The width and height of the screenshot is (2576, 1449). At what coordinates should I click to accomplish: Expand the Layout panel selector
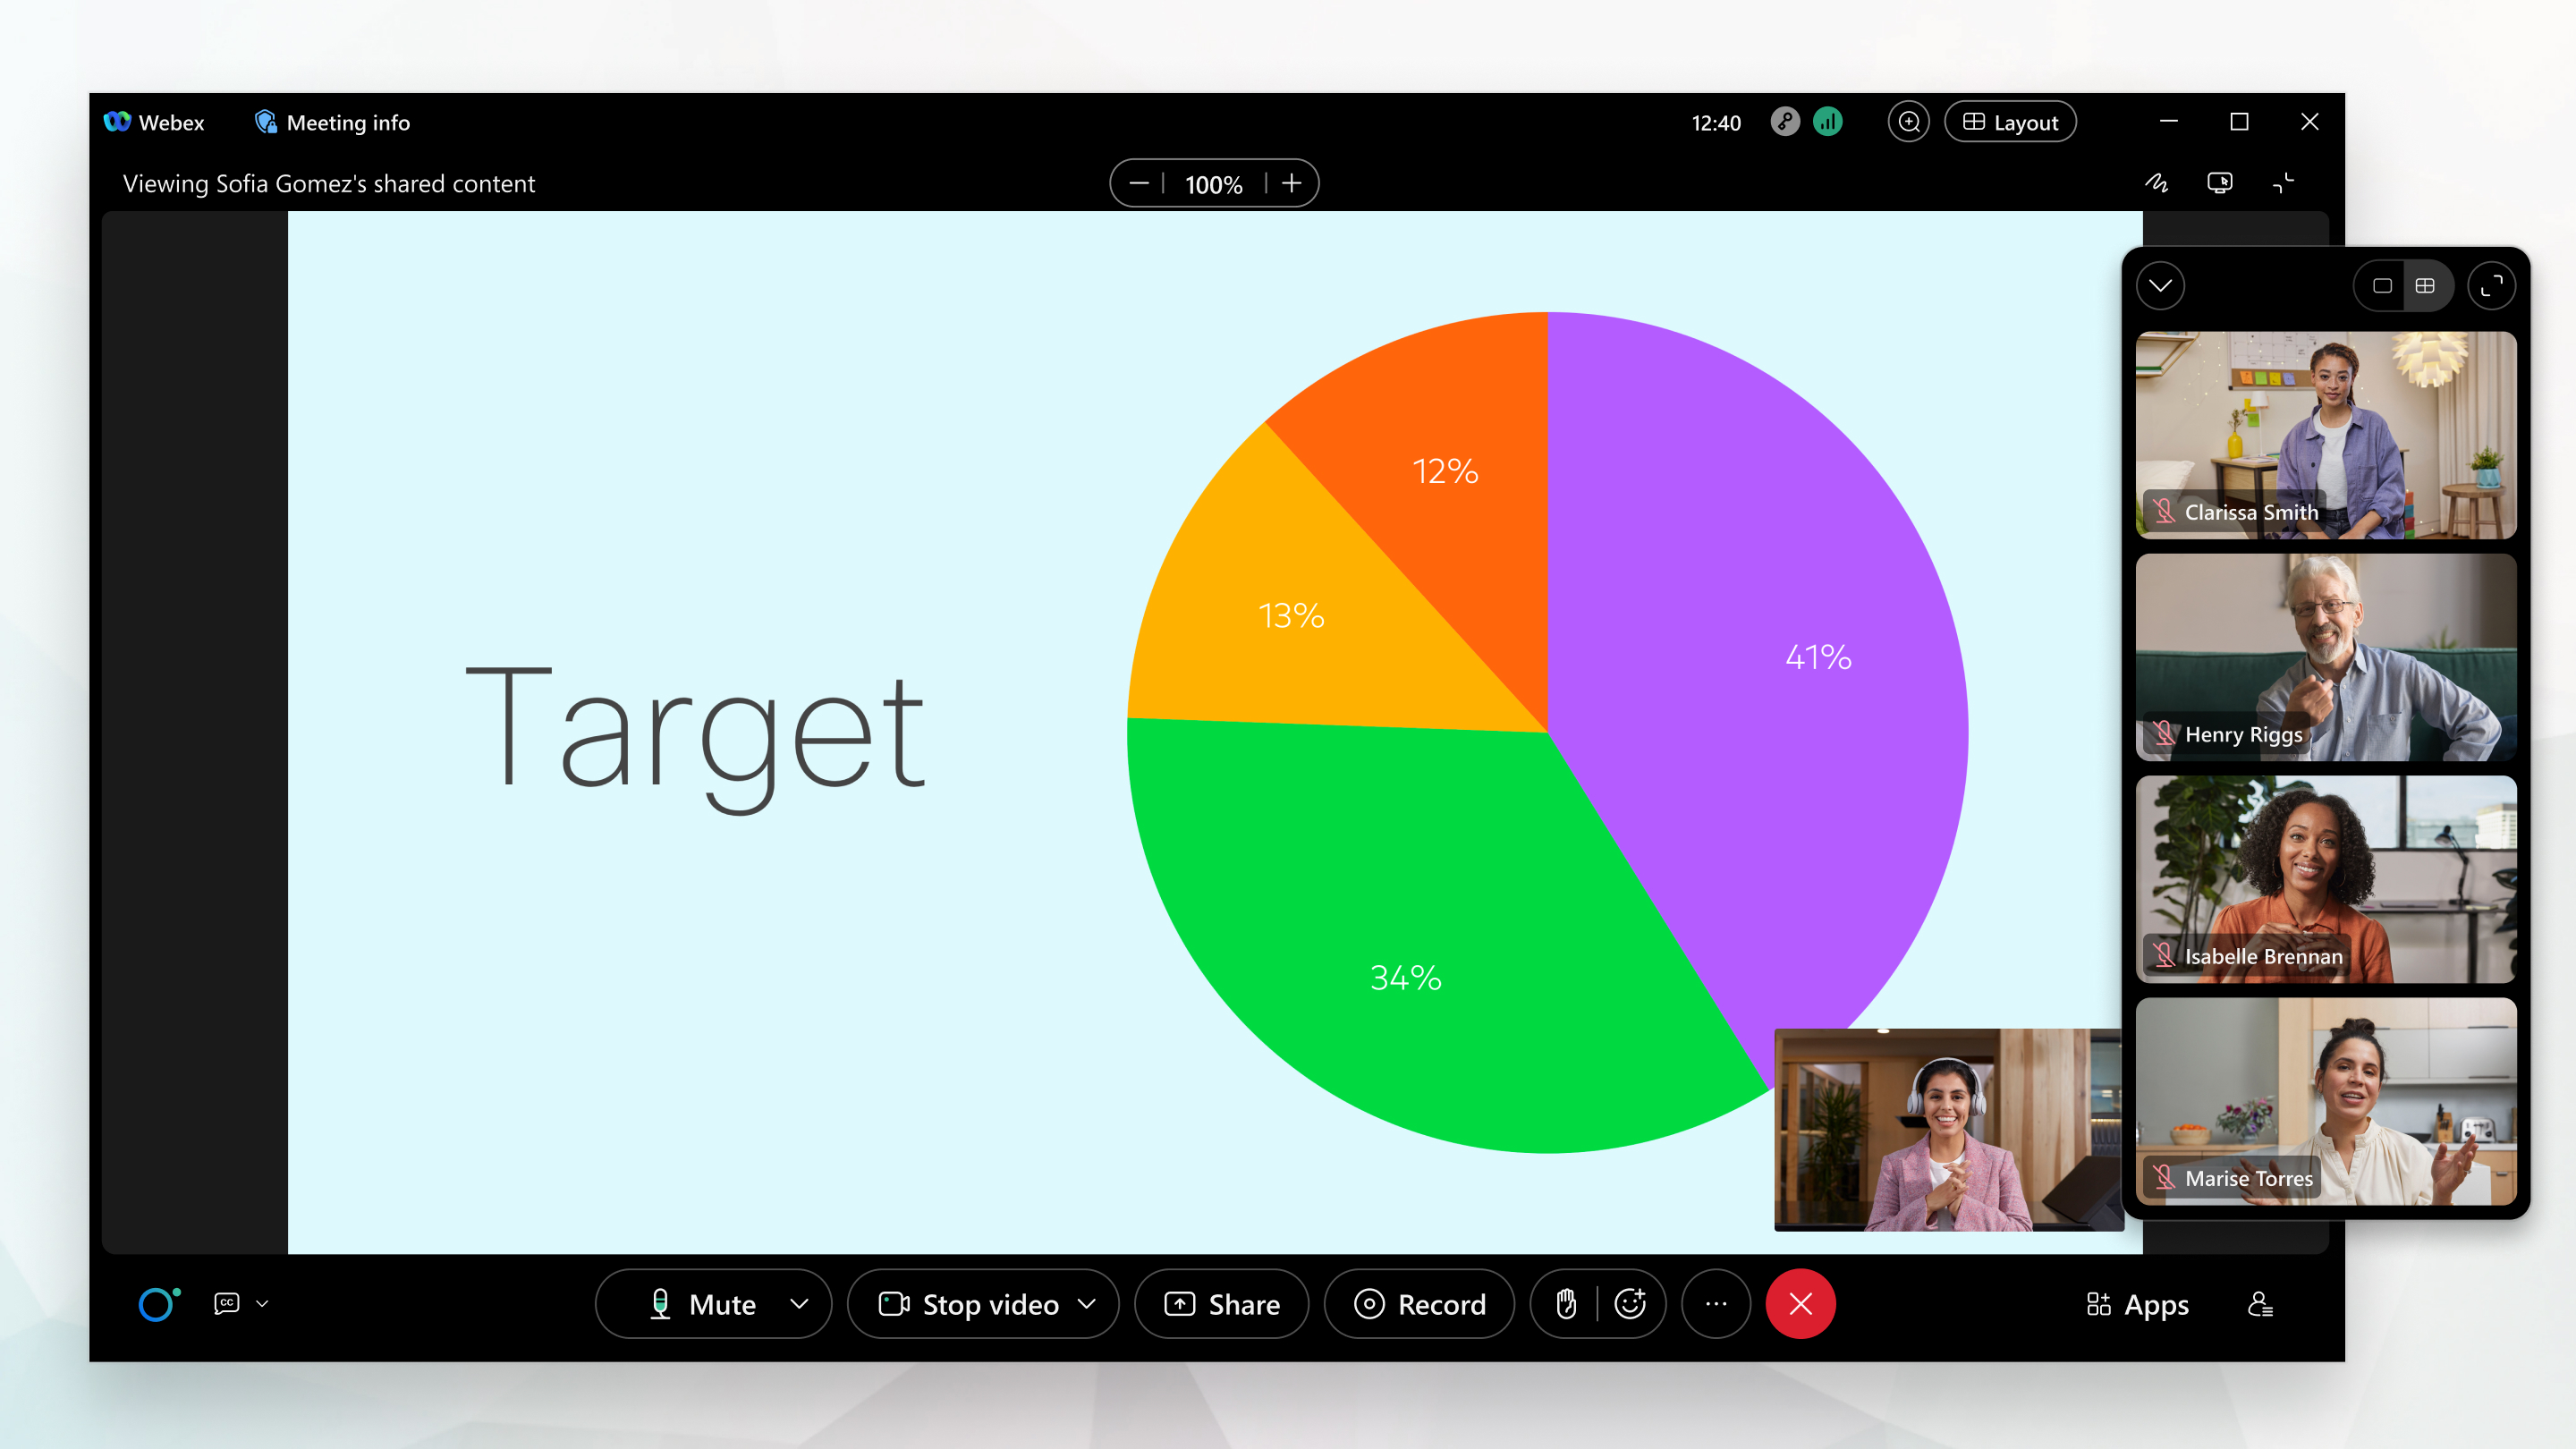click(2015, 121)
